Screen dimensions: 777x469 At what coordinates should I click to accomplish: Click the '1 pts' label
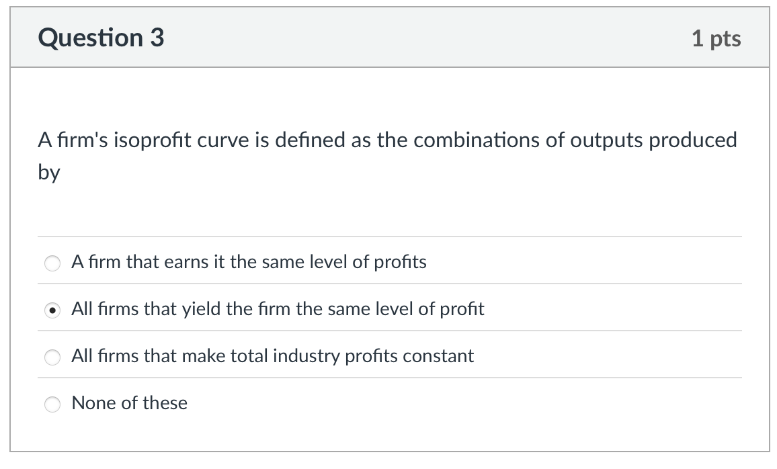click(717, 38)
